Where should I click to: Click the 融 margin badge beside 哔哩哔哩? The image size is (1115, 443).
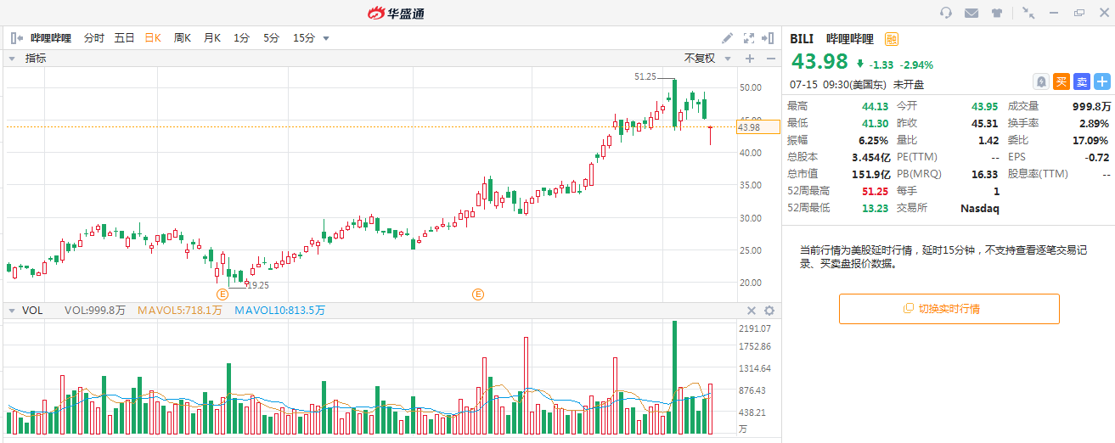tap(891, 38)
